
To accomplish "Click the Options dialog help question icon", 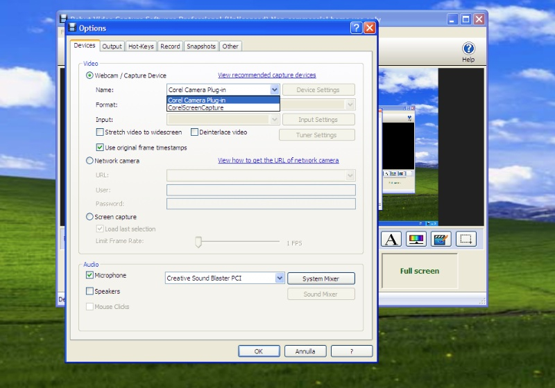I will (356, 28).
